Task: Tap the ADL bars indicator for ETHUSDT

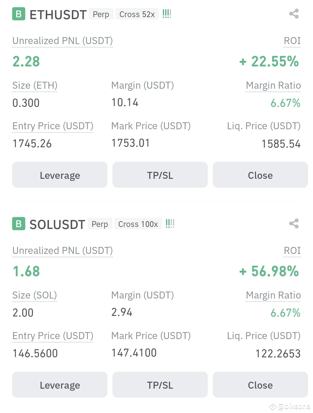Action: click(x=167, y=14)
